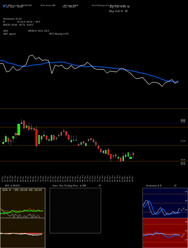Screen dimensions: 188x248
Task: Select the '(MGR) 0, 23.3, 23.3' ADX values
Action: (38, 31)
